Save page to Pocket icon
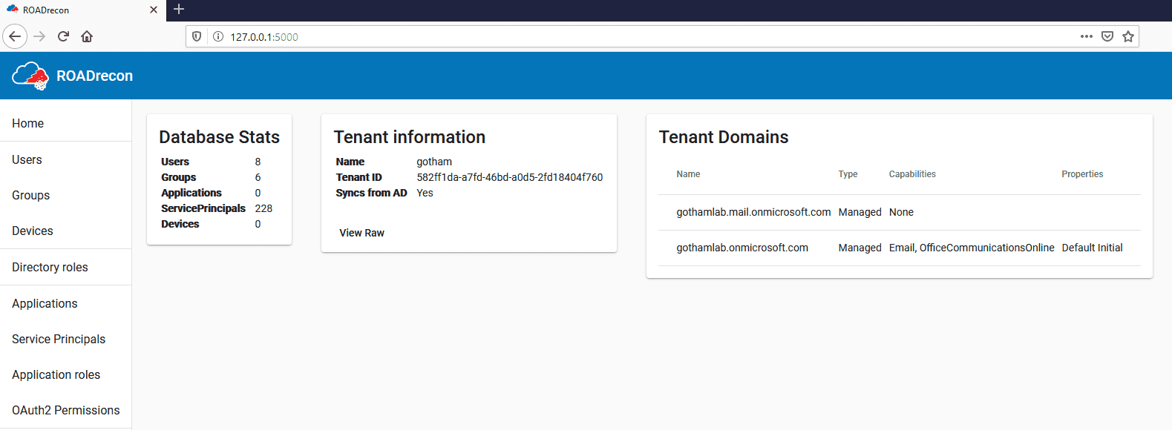 pyautogui.click(x=1107, y=36)
